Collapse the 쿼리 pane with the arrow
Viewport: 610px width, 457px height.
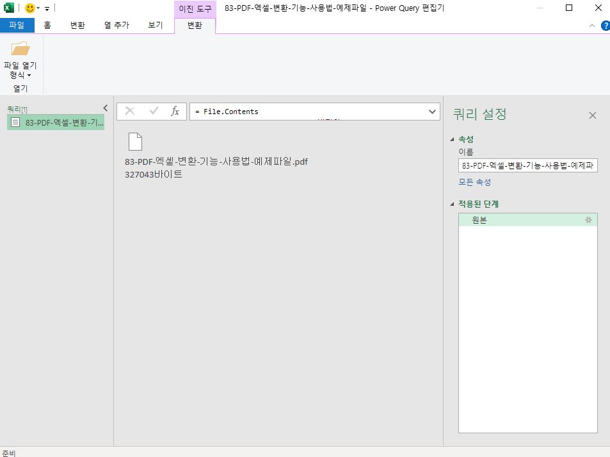pyautogui.click(x=106, y=108)
